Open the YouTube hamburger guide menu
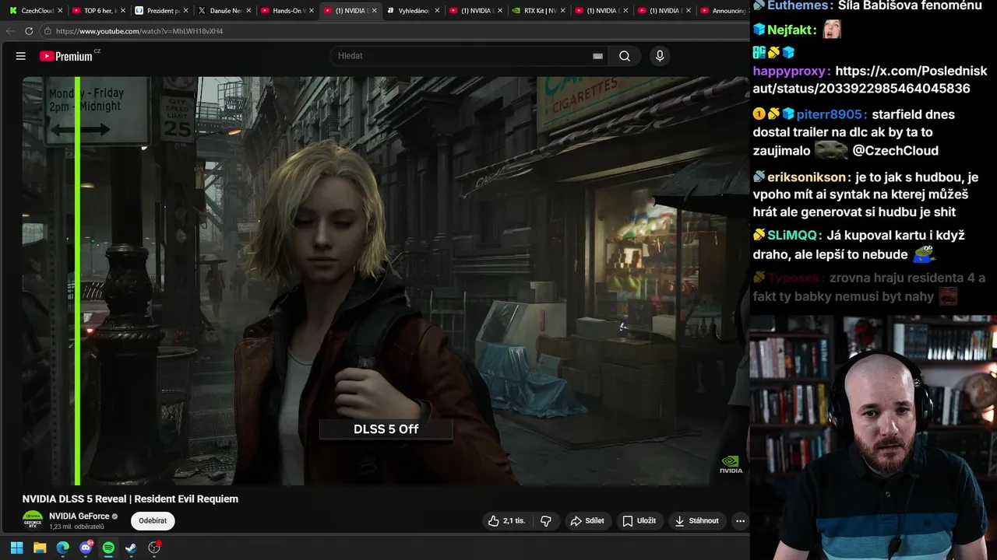 21,56
